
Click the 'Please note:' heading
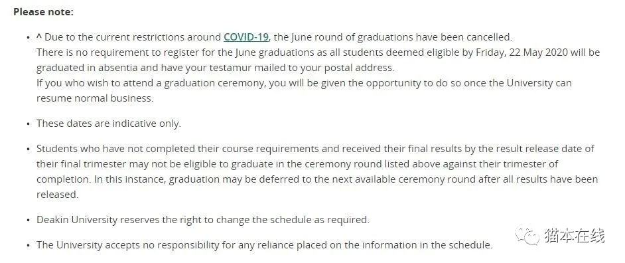43,12
